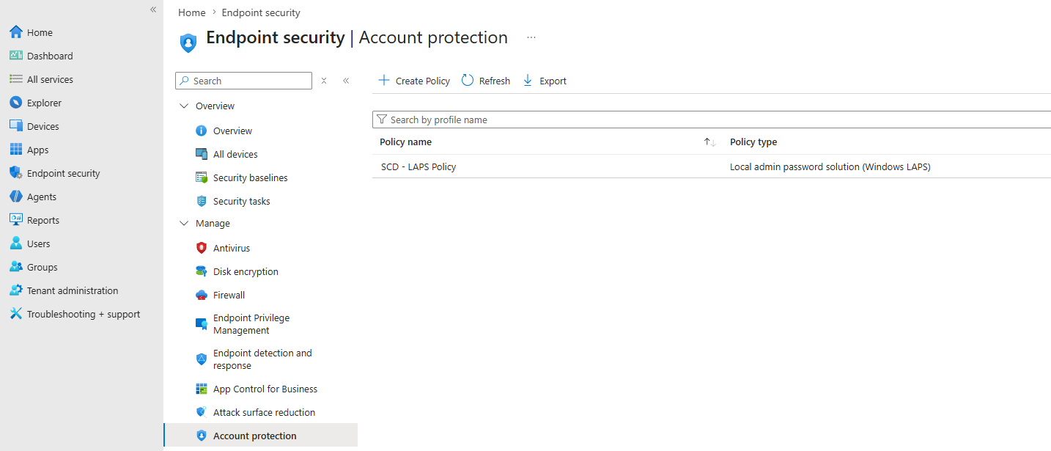The width and height of the screenshot is (1051, 451).
Task: Open the Users person icon
Action: (x=15, y=243)
